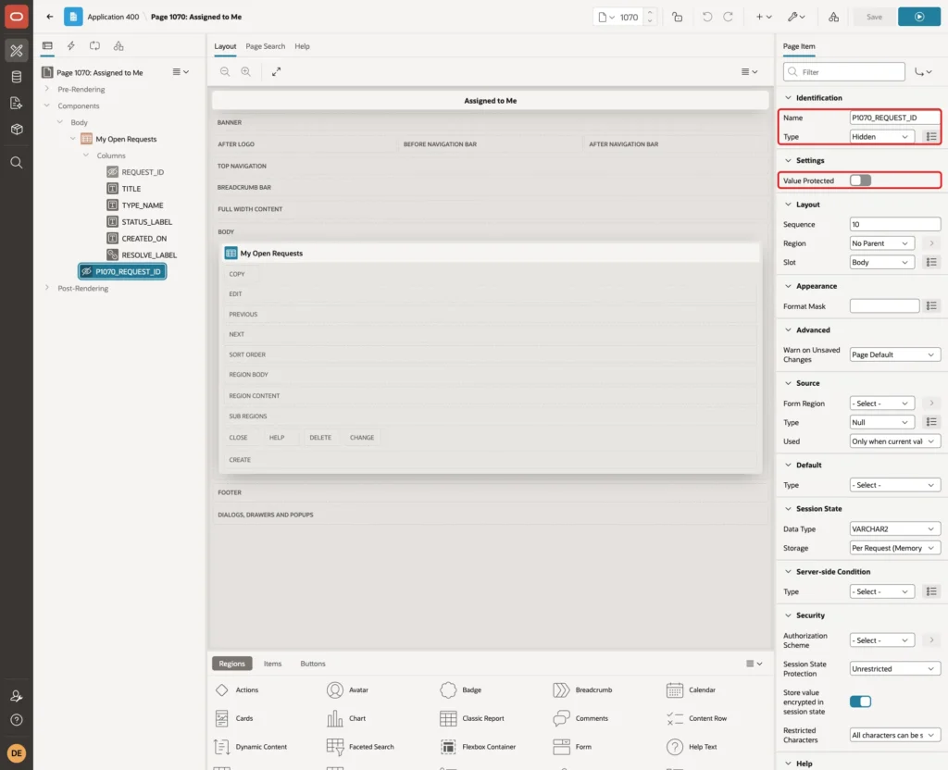This screenshot has height=770, width=948.
Task: Open the Session State Protection dropdown
Action: coord(895,669)
